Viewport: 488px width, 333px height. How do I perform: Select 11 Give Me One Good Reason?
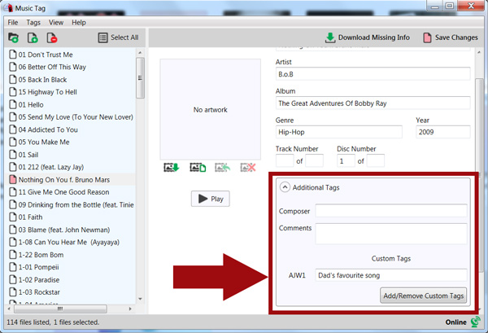pos(63,192)
